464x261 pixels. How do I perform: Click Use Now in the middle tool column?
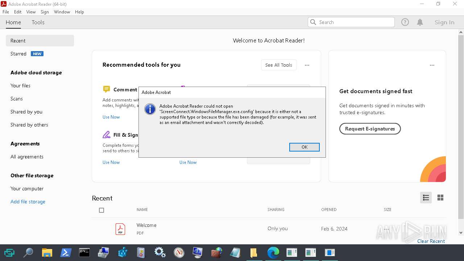point(188,162)
